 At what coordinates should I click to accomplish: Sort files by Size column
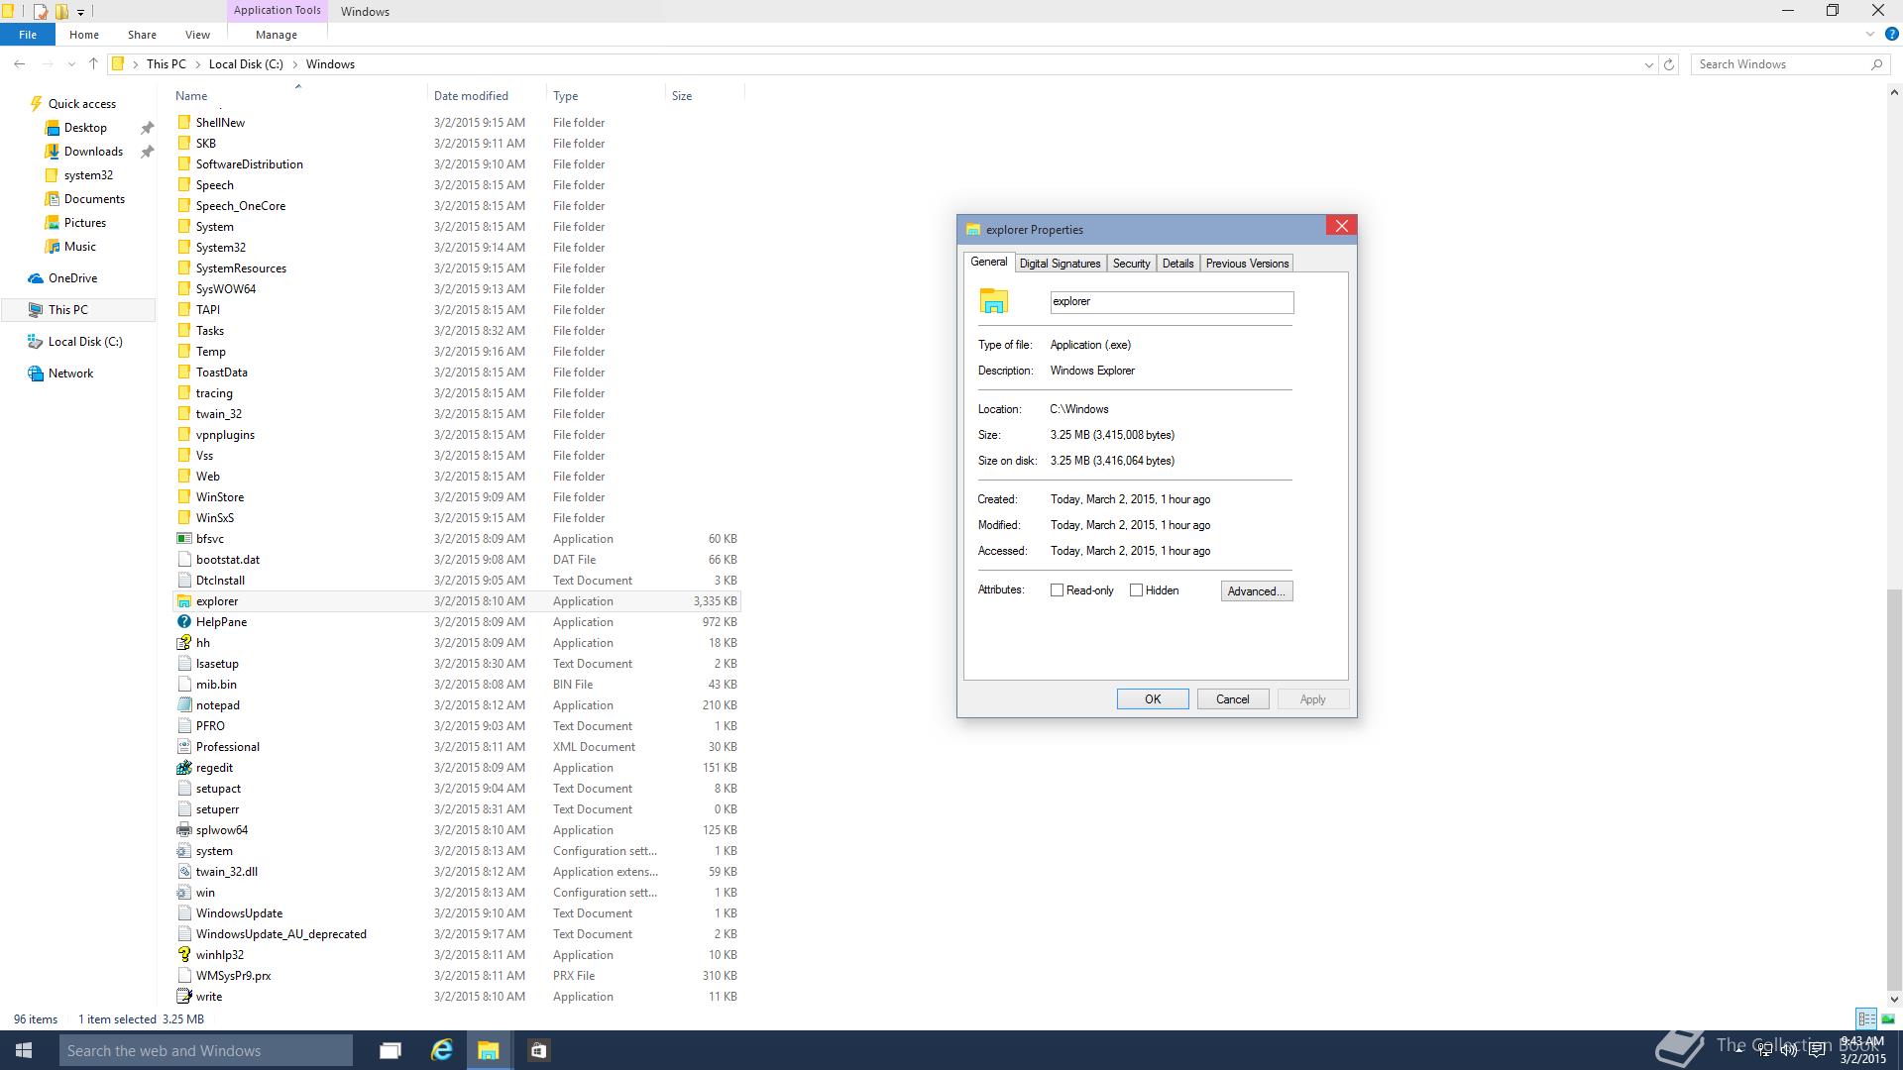[x=704, y=96]
